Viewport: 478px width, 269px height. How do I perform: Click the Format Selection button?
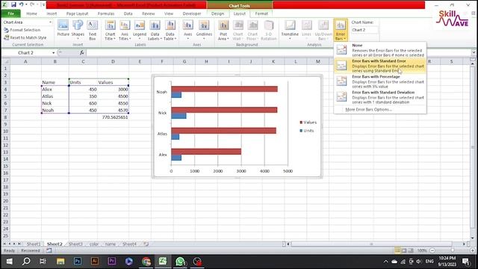pyautogui.click(x=22, y=30)
